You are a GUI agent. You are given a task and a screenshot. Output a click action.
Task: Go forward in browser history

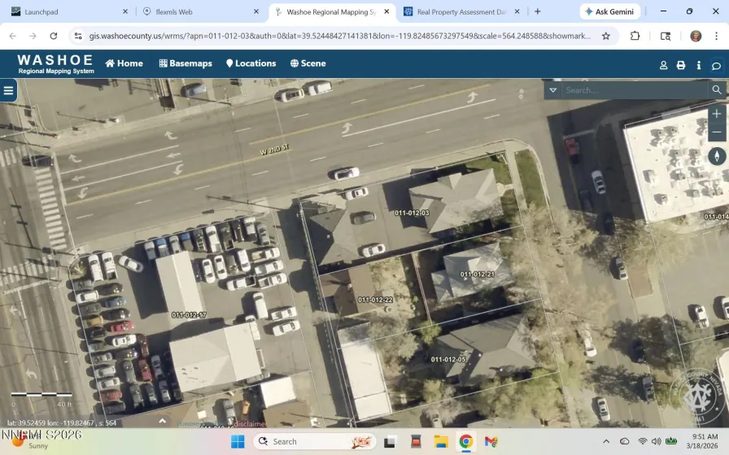click(x=33, y=36)
